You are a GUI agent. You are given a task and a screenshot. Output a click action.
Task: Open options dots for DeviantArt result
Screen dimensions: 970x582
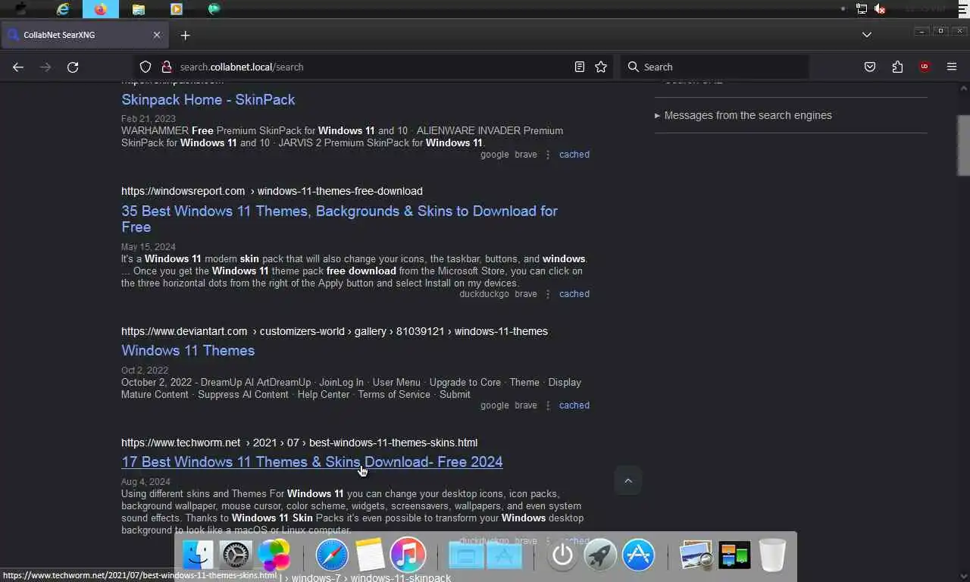tap(548, 405)
